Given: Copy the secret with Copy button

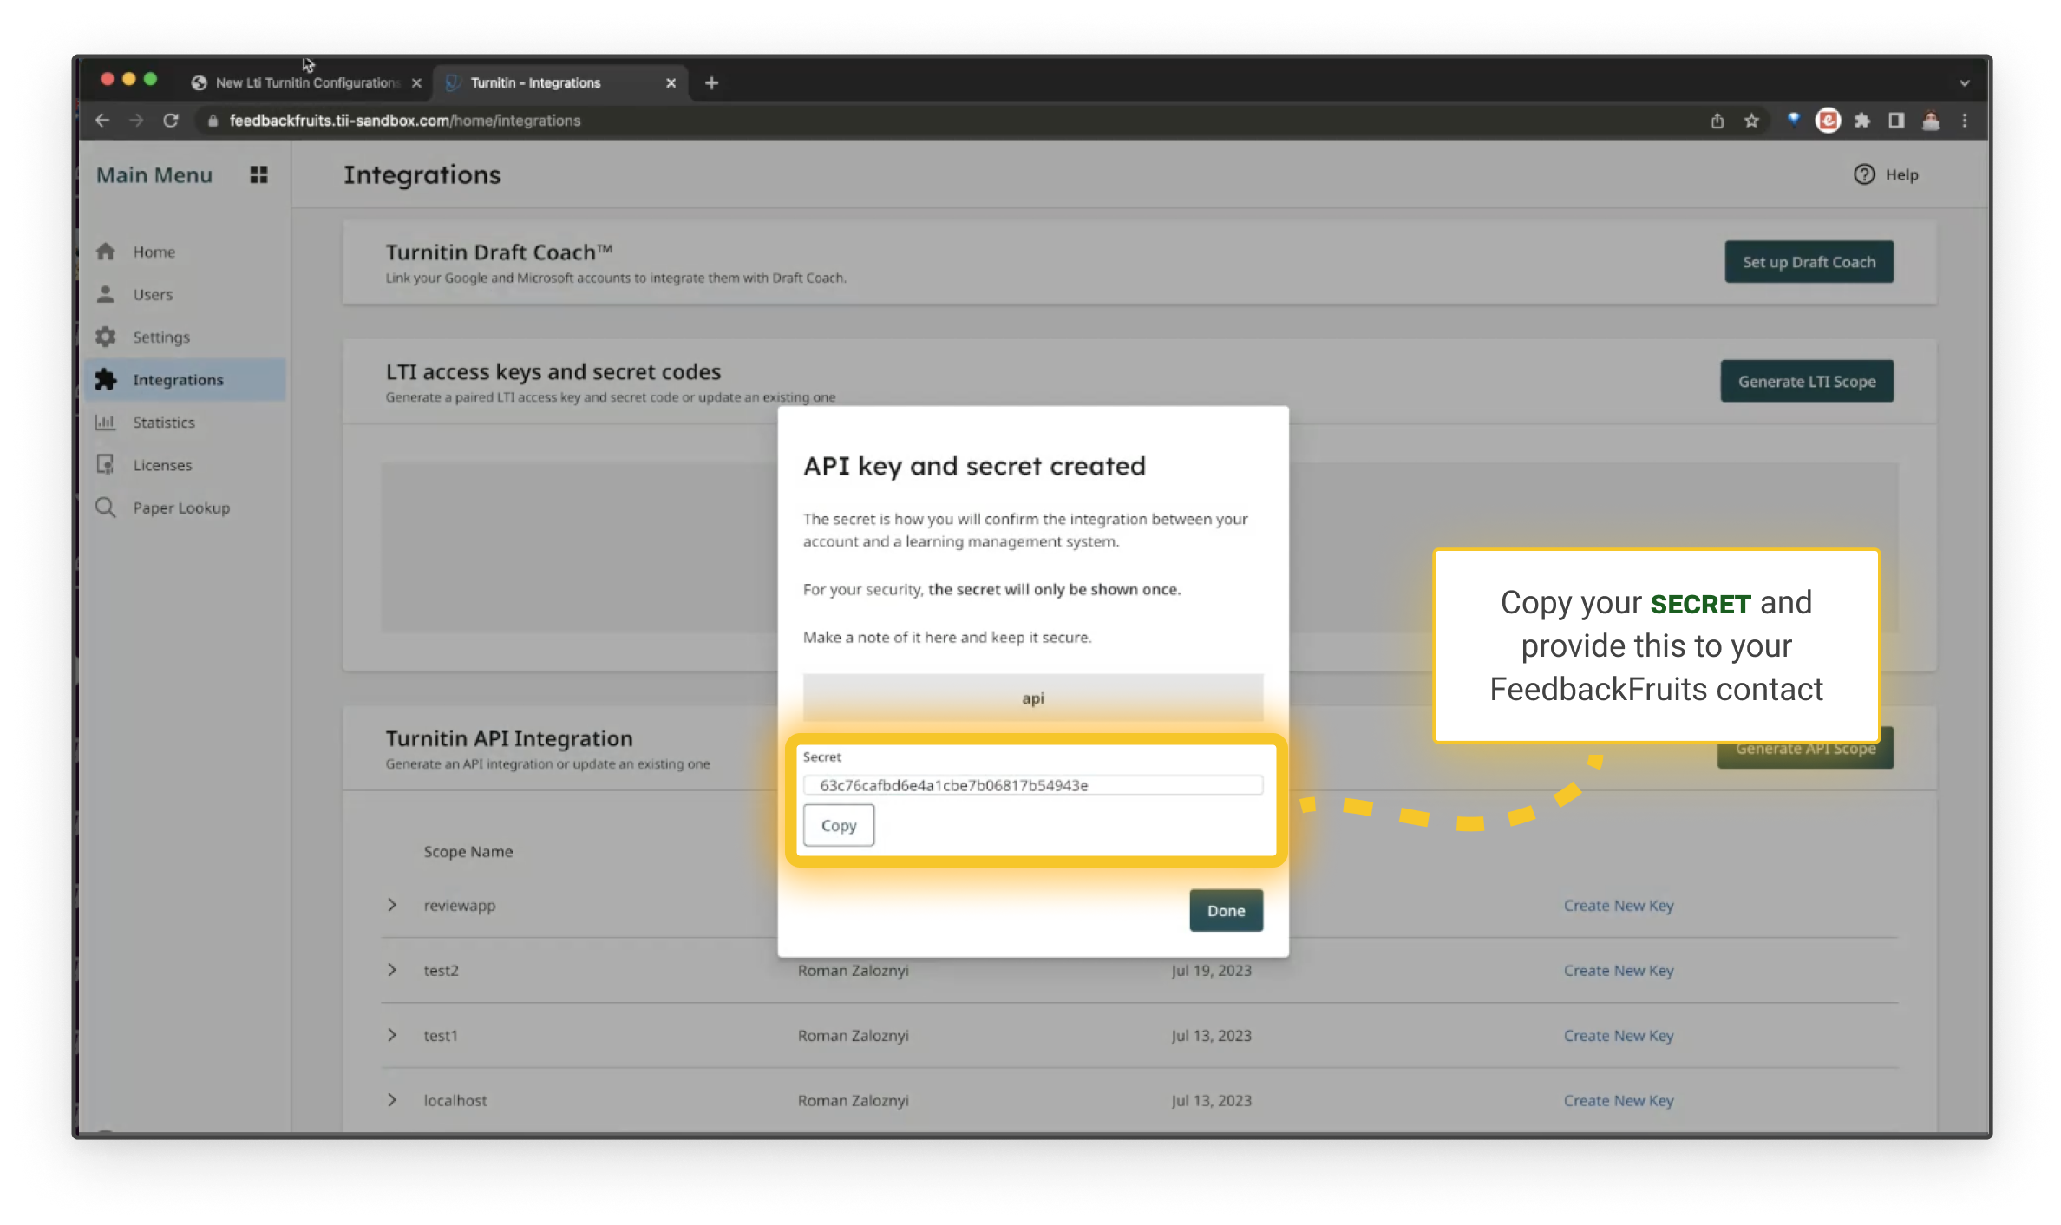Looking at the screenshot, I should click(x=838, y=825).
